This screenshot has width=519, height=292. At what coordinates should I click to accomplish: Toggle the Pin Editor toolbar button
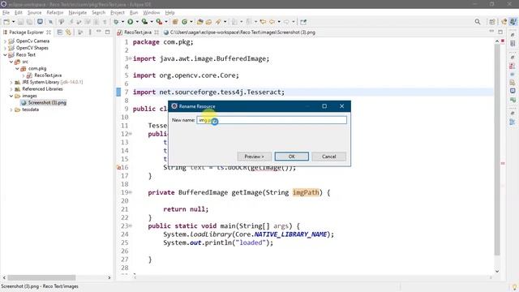303,22
